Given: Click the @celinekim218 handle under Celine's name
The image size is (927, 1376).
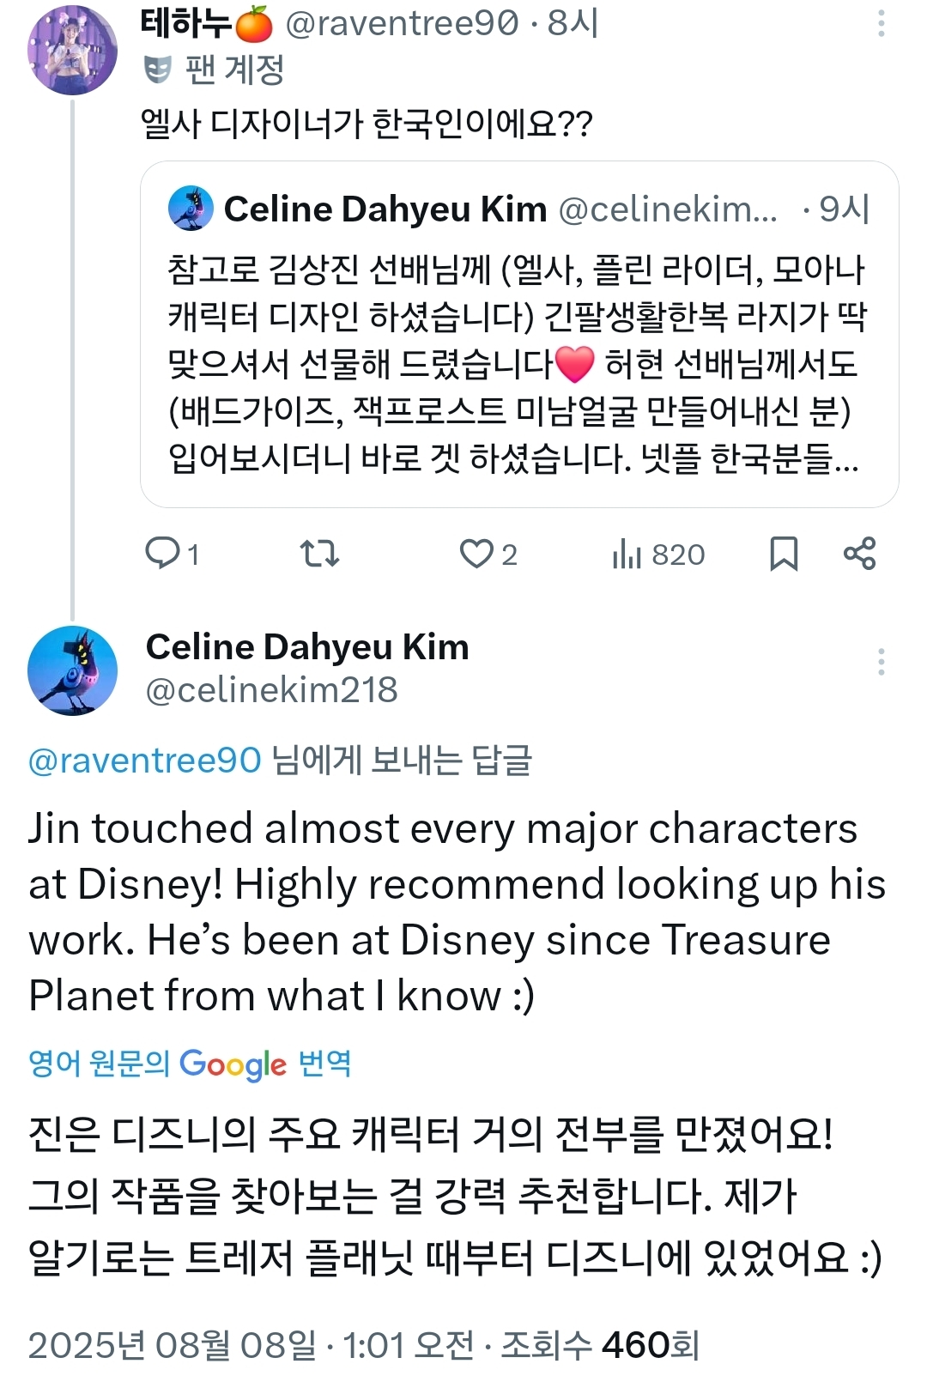Looking at the screenshot, I should (271, 690).
